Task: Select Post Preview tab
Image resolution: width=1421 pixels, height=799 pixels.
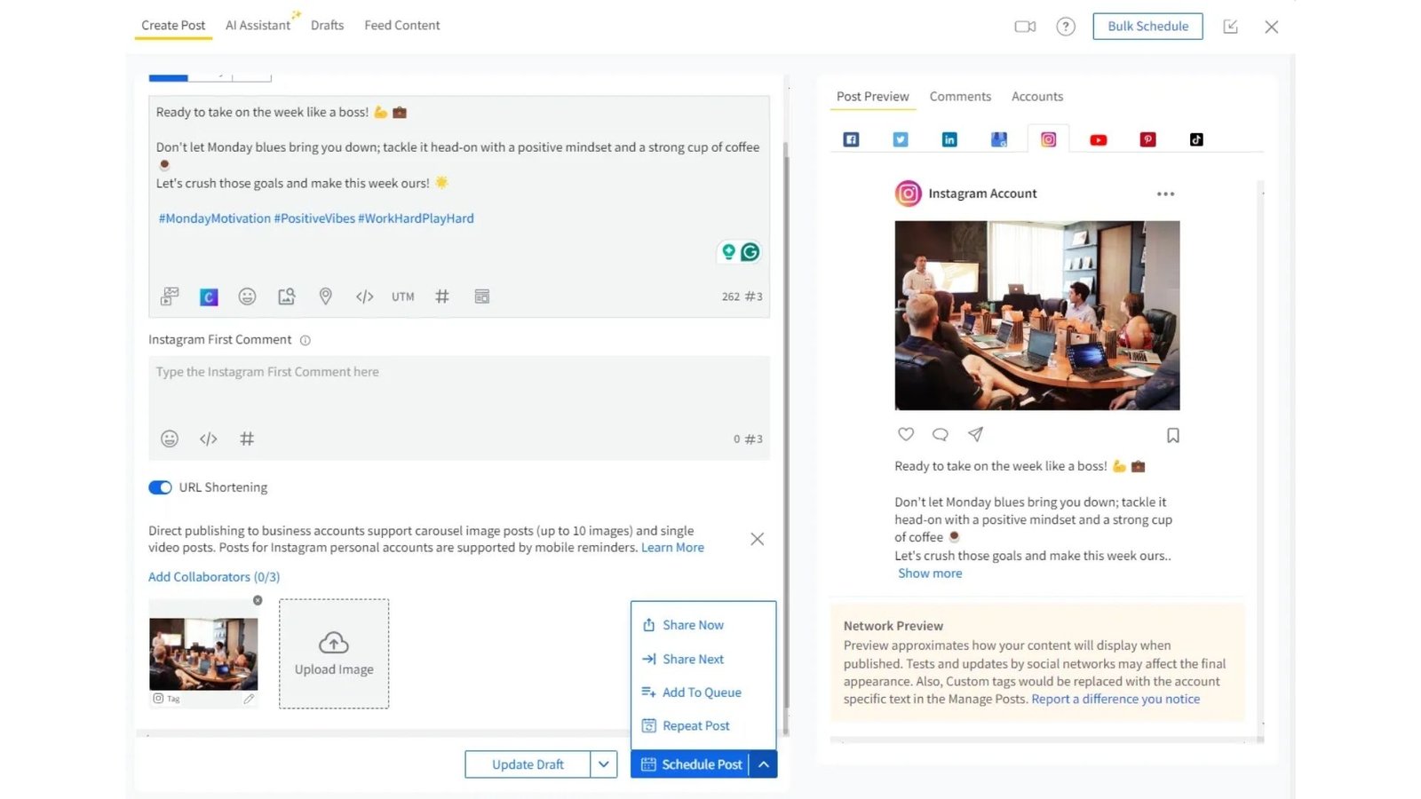Action: point(873,97)
